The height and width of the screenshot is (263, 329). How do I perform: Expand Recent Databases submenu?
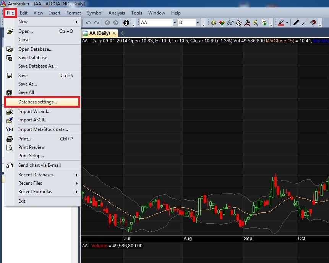pos(42,175)
